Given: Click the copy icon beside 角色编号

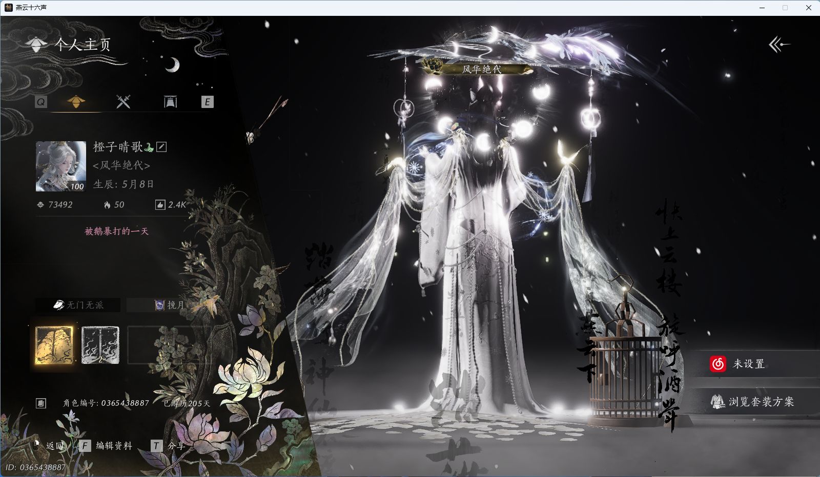Looking at the screenshot, I should tap(41, 403).
